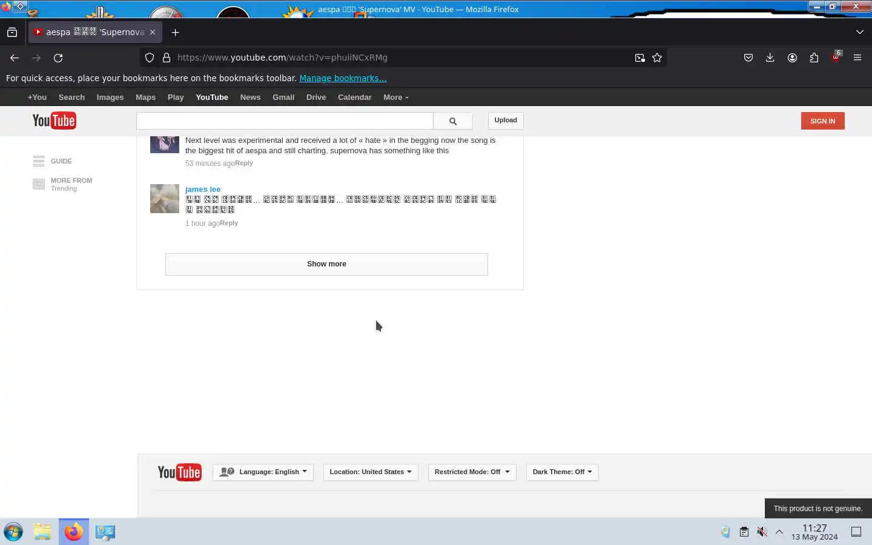Screen dimensions: 872x545
Task: Open the Manage bookmarks link
Action: click(x=343, y=78)
